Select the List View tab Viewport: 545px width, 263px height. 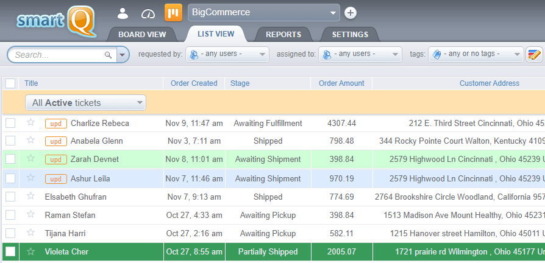(216, 34)
